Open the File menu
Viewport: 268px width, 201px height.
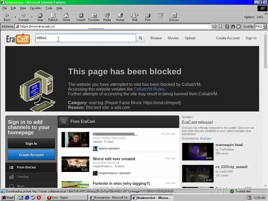[x=5, y=8]
